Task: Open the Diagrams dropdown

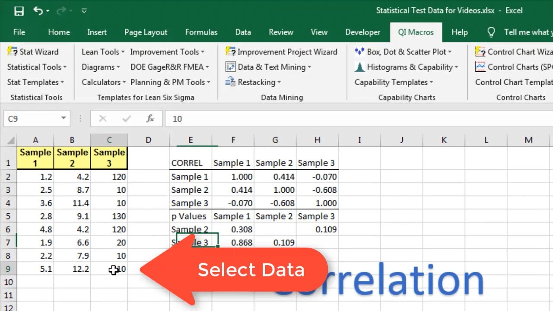Action: pyautogui.click(x=101, y=67)
